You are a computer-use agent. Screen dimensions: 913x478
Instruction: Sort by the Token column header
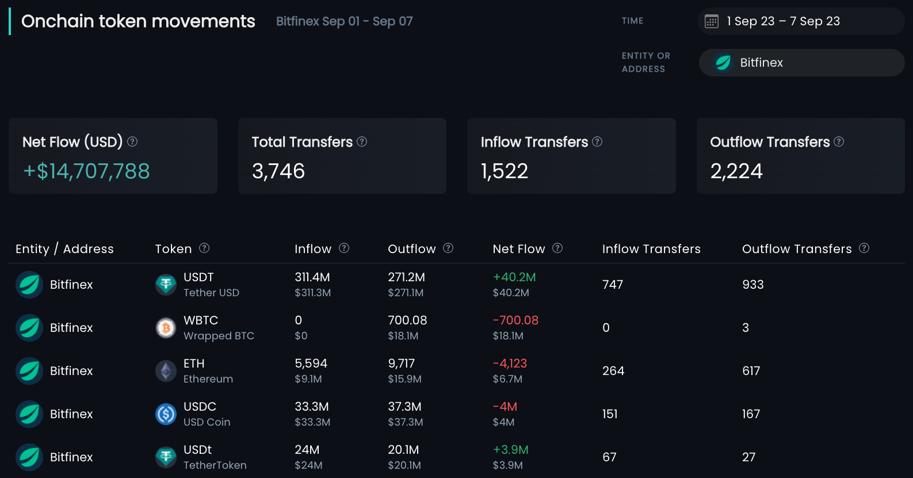(173, 249)
